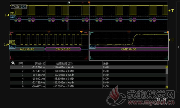Select the DEC label in top waveform
This screenshot has height=108, width=180.
[x=13, y=13]
